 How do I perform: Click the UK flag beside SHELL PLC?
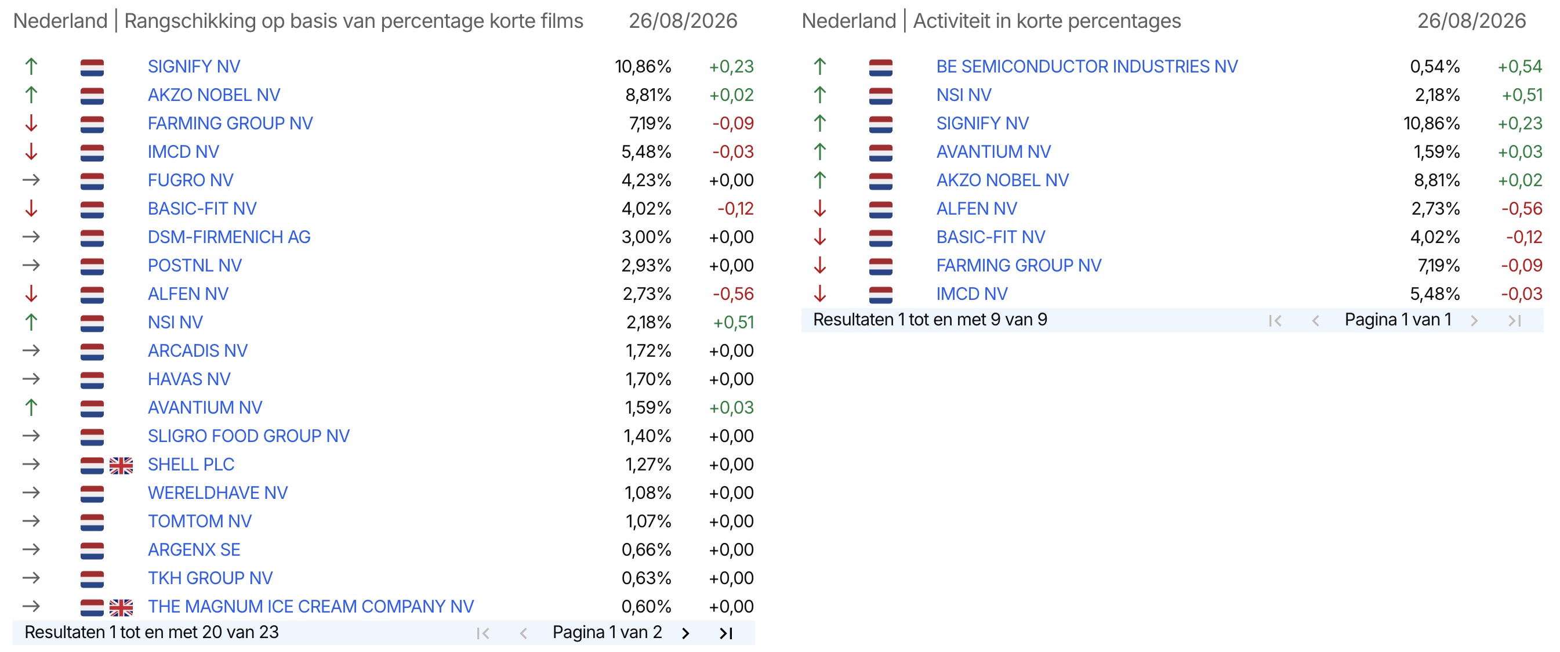(121, 465)
